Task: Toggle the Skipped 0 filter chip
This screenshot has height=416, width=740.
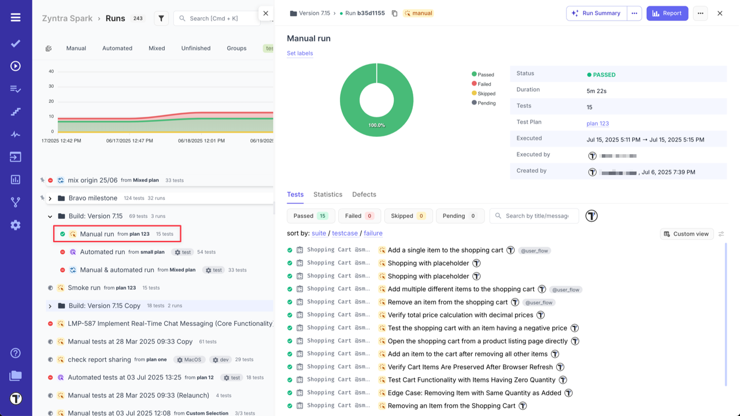Action: click(408, 216)
